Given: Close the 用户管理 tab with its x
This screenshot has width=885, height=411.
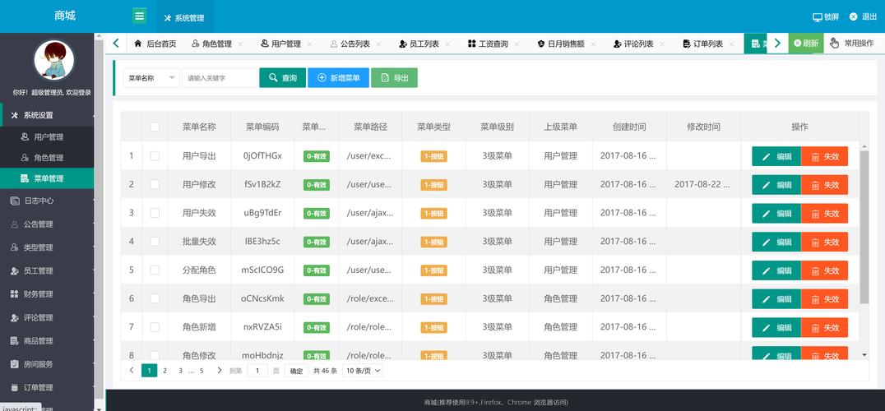Looking at the screenshot, I should point(309,44).
